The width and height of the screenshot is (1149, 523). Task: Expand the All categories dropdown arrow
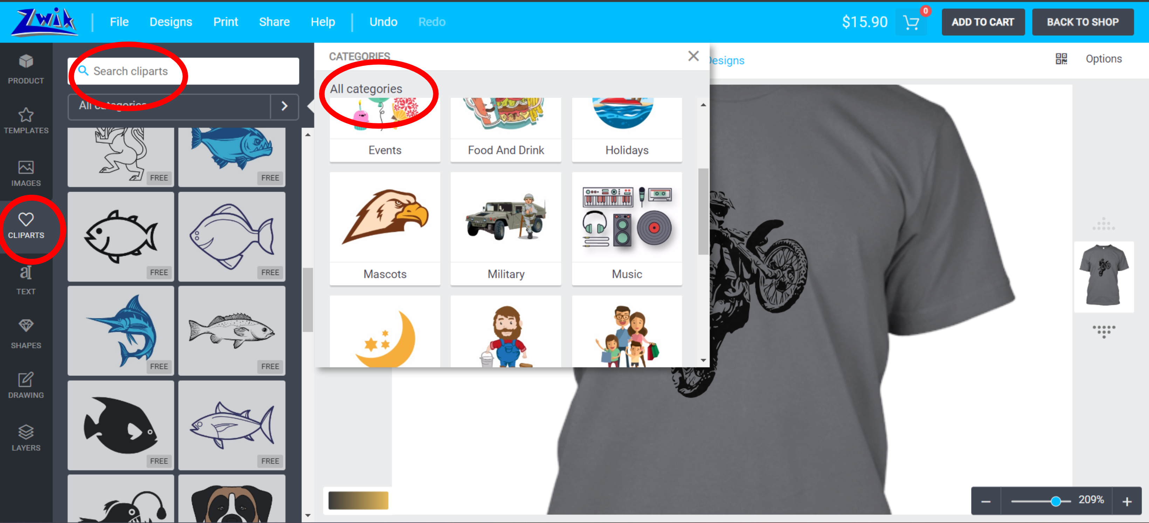tap(284, 106)
